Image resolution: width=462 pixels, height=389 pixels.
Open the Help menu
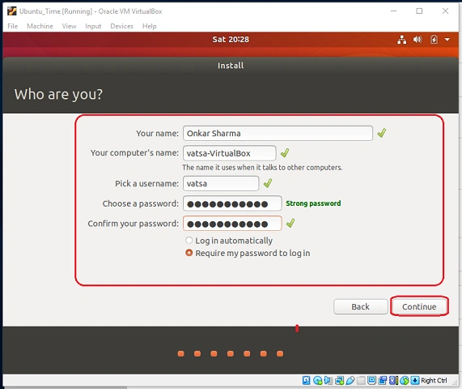[150, 26]
